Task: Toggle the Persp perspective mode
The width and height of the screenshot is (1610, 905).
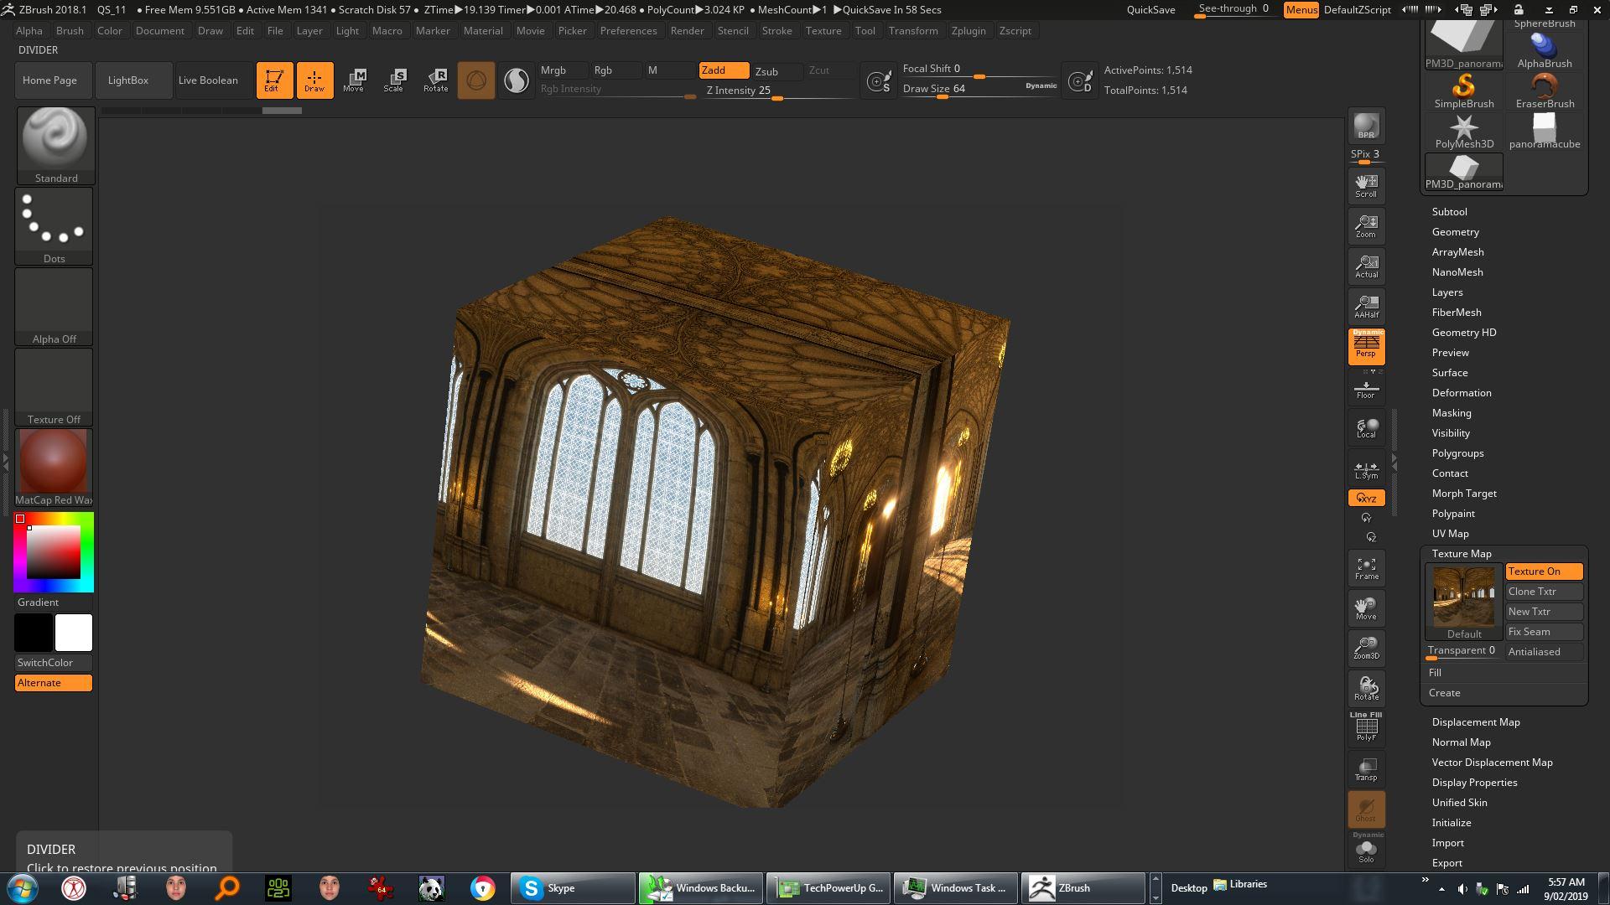Action: pos(1366,346)
